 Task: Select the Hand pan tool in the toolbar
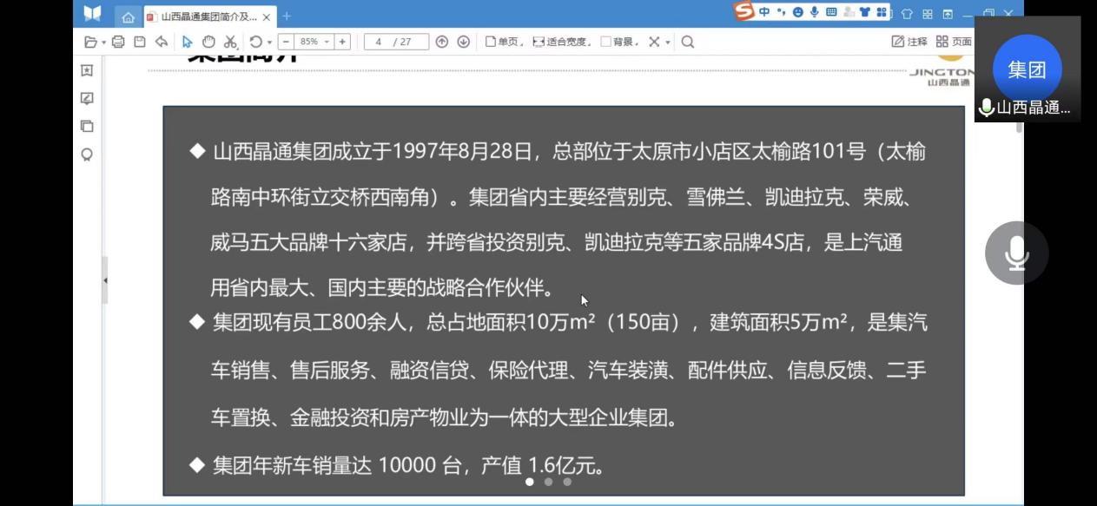208,40
